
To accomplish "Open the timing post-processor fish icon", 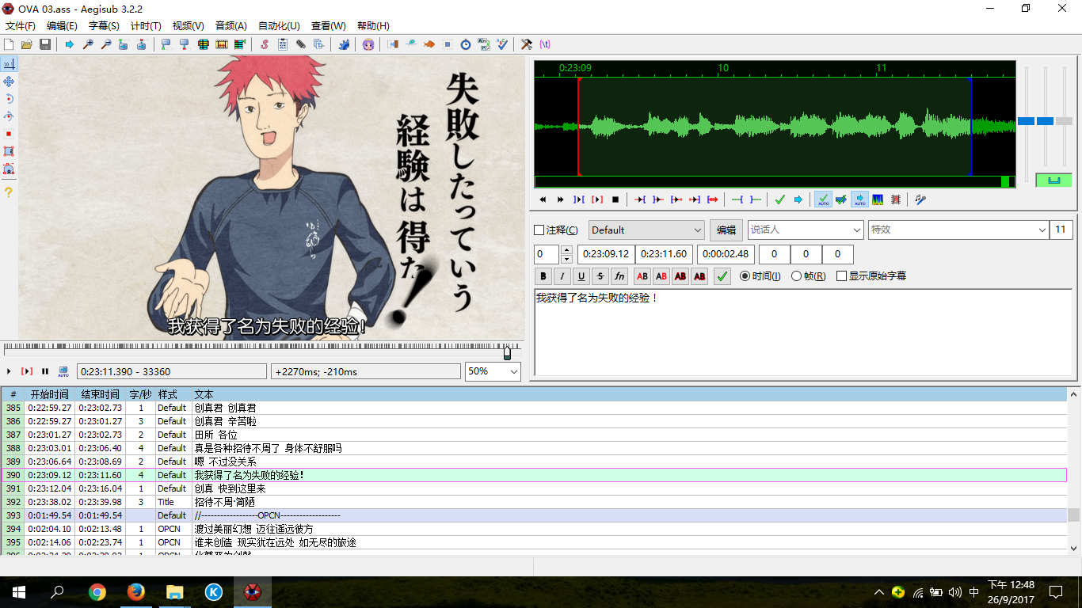I will click(x=429, y=44).
